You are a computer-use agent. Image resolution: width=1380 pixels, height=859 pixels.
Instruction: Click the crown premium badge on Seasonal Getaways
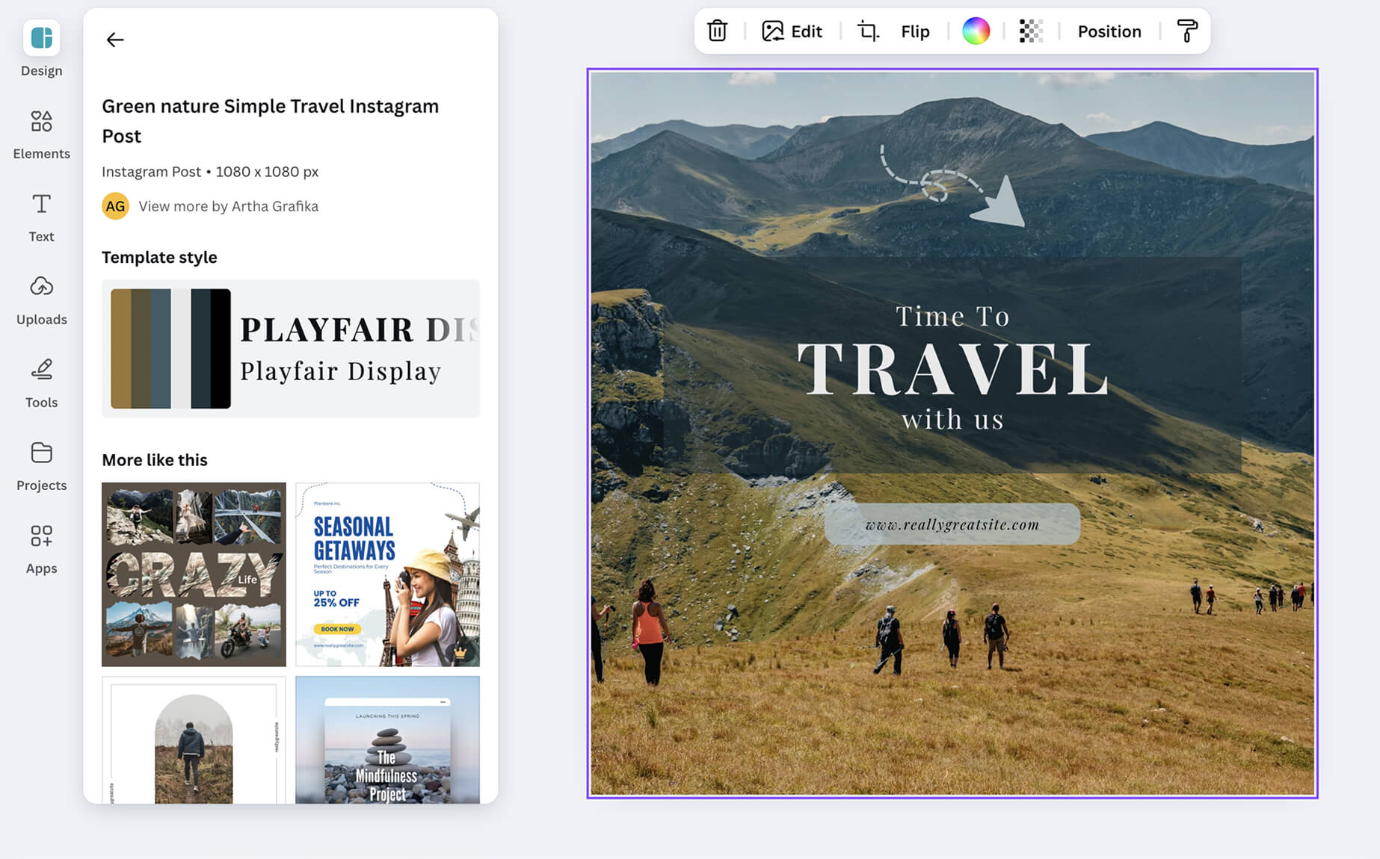[460, 651]
